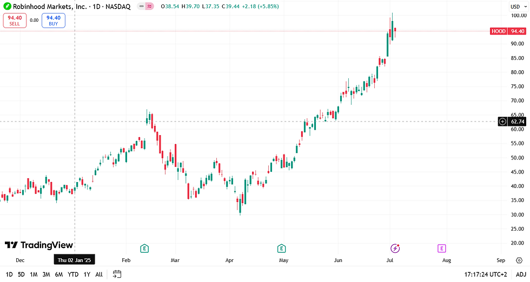
Task: Select the 1M time range
Action: [34, 274]
